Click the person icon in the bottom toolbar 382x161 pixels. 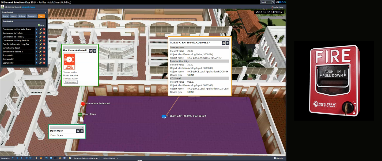click(36, 158)
